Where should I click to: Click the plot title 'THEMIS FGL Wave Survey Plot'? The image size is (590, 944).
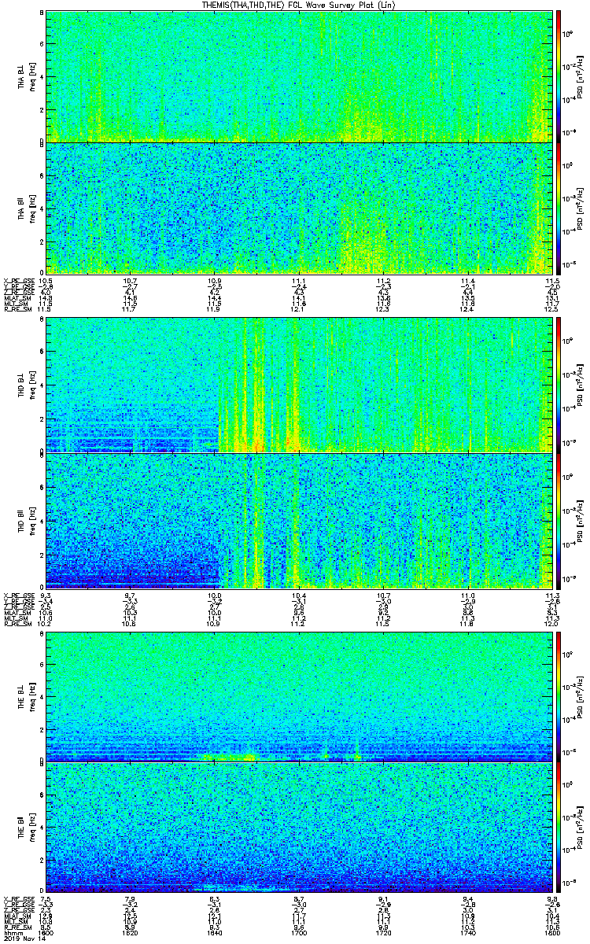tap(297, 5)
